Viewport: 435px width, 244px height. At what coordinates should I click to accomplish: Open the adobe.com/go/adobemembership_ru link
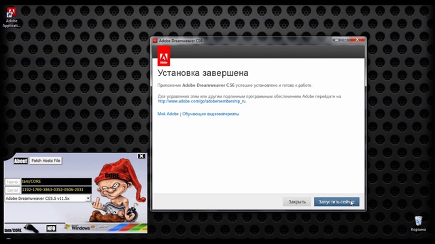[202, 101]
